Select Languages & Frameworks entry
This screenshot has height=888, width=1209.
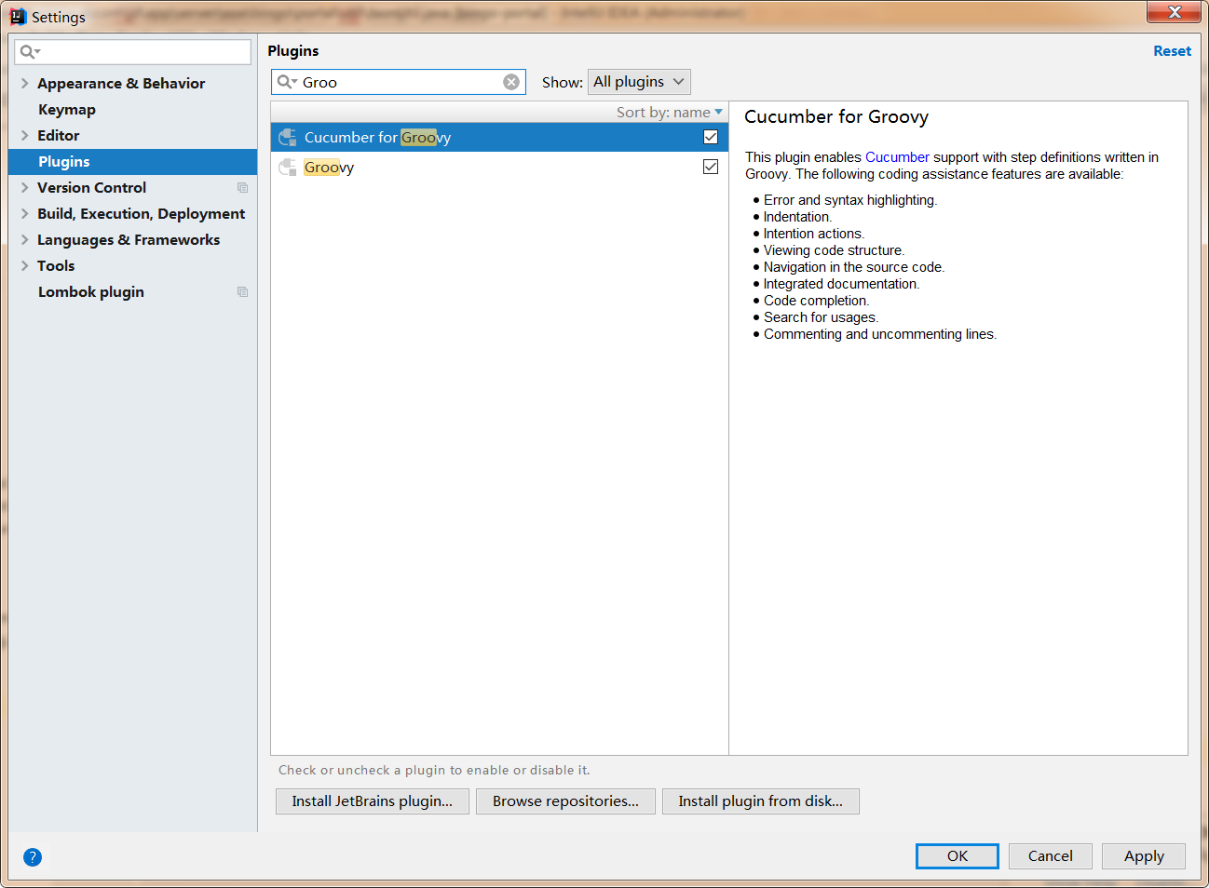(129, 240)
